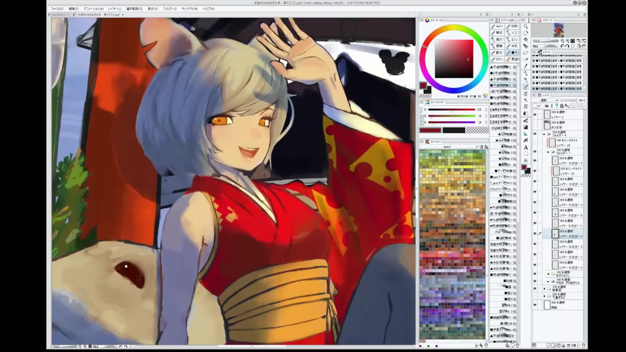Image resolution: width=626 pixels, height=352 pixels.
Task: Toggle visibility of フォルダー 1
Action: click(535, 152)
